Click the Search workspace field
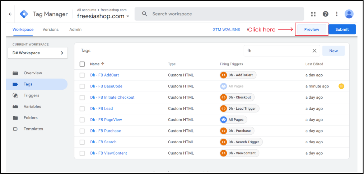This screenshot has height=174, width=364. [x=219, y=14]
